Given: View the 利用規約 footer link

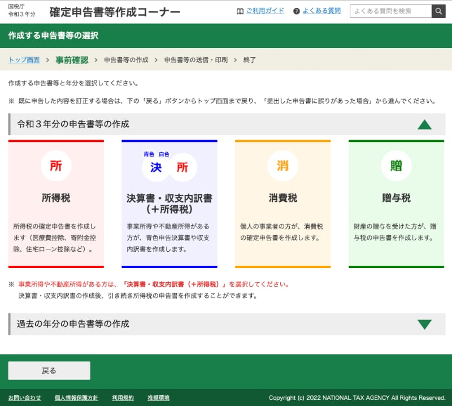Looking at the screenshot, I should pyautogui.click(x=123, y=398).
